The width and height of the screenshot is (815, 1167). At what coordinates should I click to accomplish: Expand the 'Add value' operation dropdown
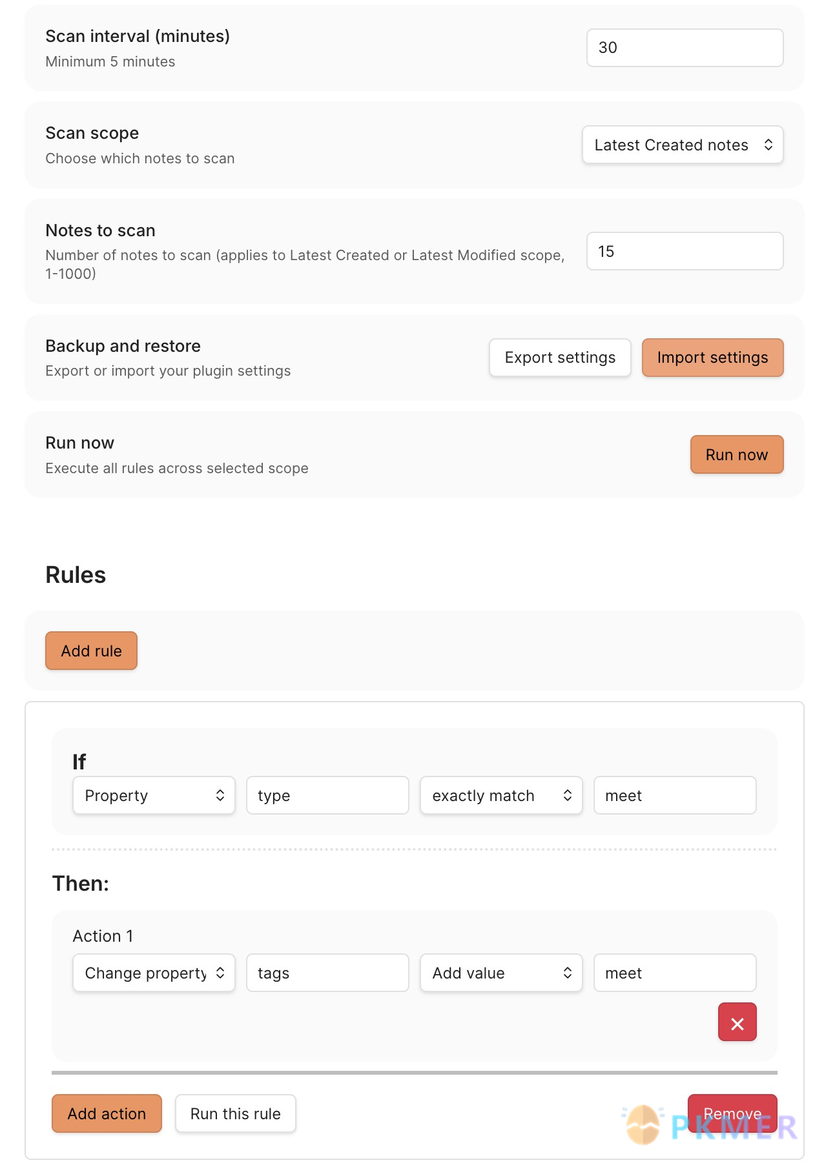tap(501, 973)
